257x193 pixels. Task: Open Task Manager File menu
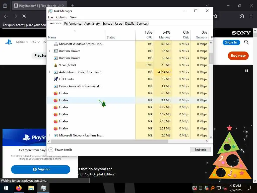50,17
